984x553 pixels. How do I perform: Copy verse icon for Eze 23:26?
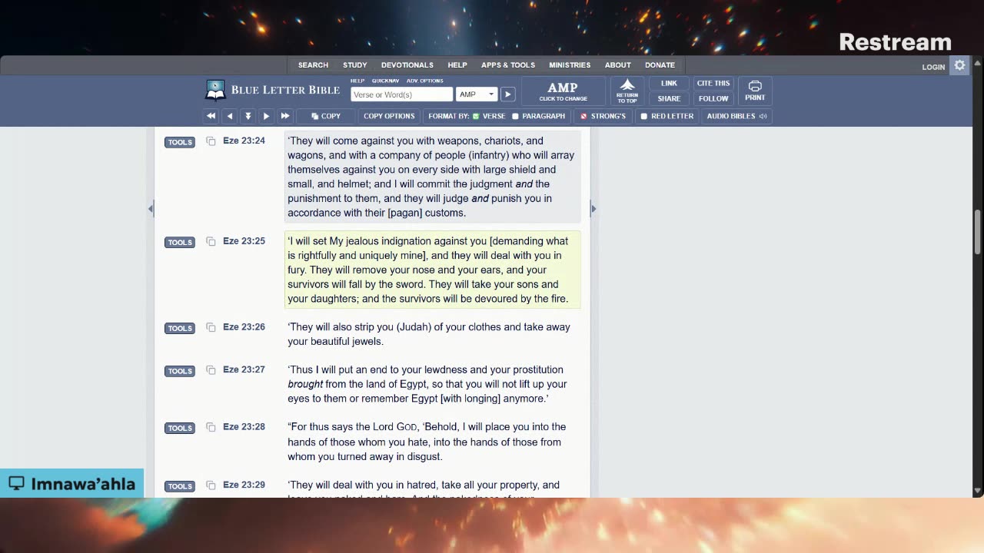pyautogui.click(x=211, y=328)
